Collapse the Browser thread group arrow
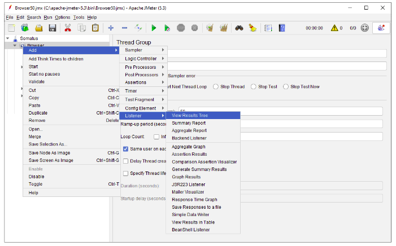The height and width of the screenshot is (246, 396). point(15,45)
